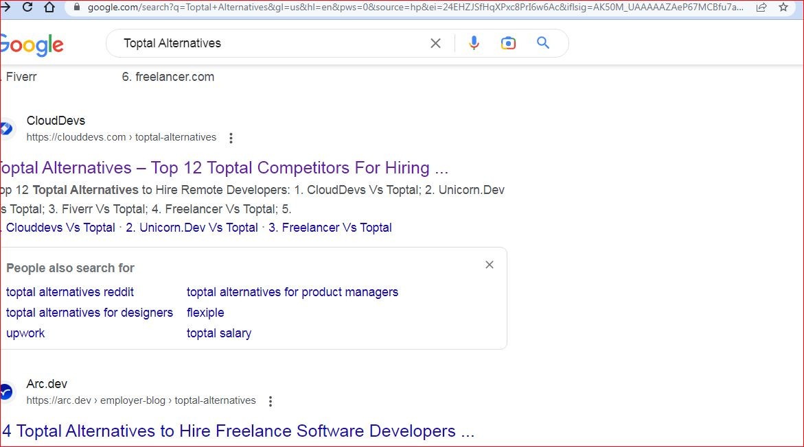
Task: Click the Arc.dev site name
Action: click(47, 384)
